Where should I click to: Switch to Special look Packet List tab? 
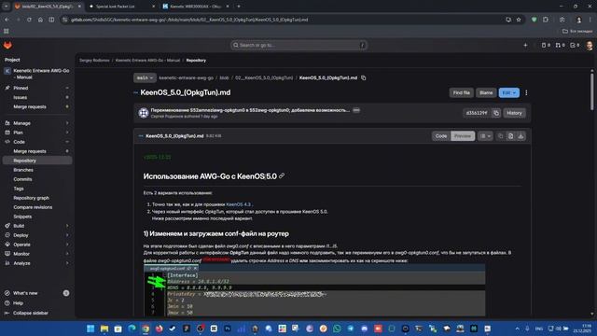(121, 7)
